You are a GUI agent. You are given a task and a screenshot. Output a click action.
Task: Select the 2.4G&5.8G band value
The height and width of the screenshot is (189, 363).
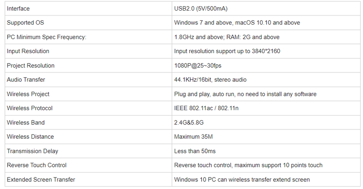[x=189, y=122]
